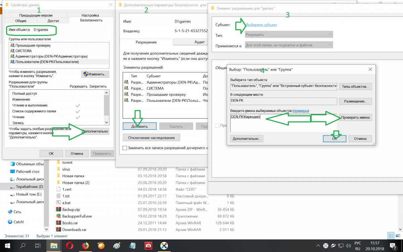Toggle Заменить все записи разрешений checkbox
403x252 pixels.
(x=125, y=148)
